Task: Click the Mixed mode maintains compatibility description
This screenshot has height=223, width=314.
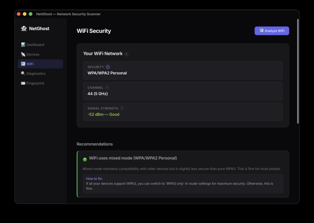Action: (182, 169)
